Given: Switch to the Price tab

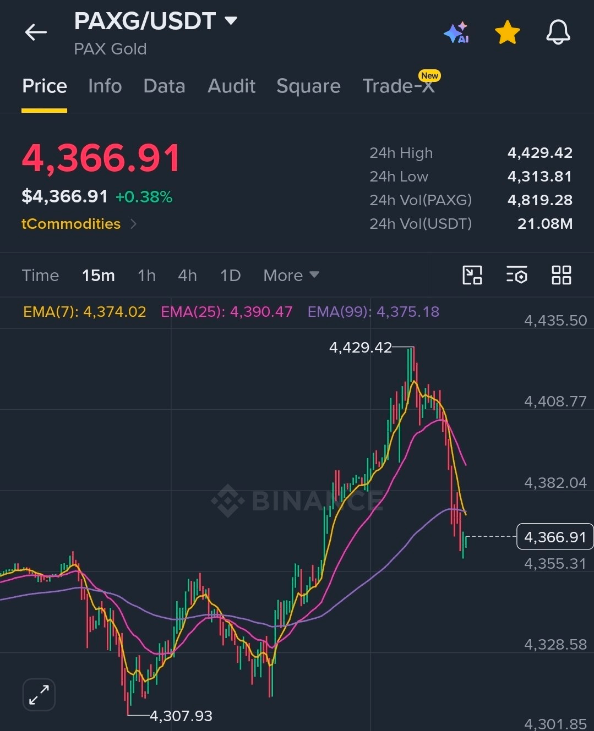Looking at the screenshot, I should click(x=45, y=86).
